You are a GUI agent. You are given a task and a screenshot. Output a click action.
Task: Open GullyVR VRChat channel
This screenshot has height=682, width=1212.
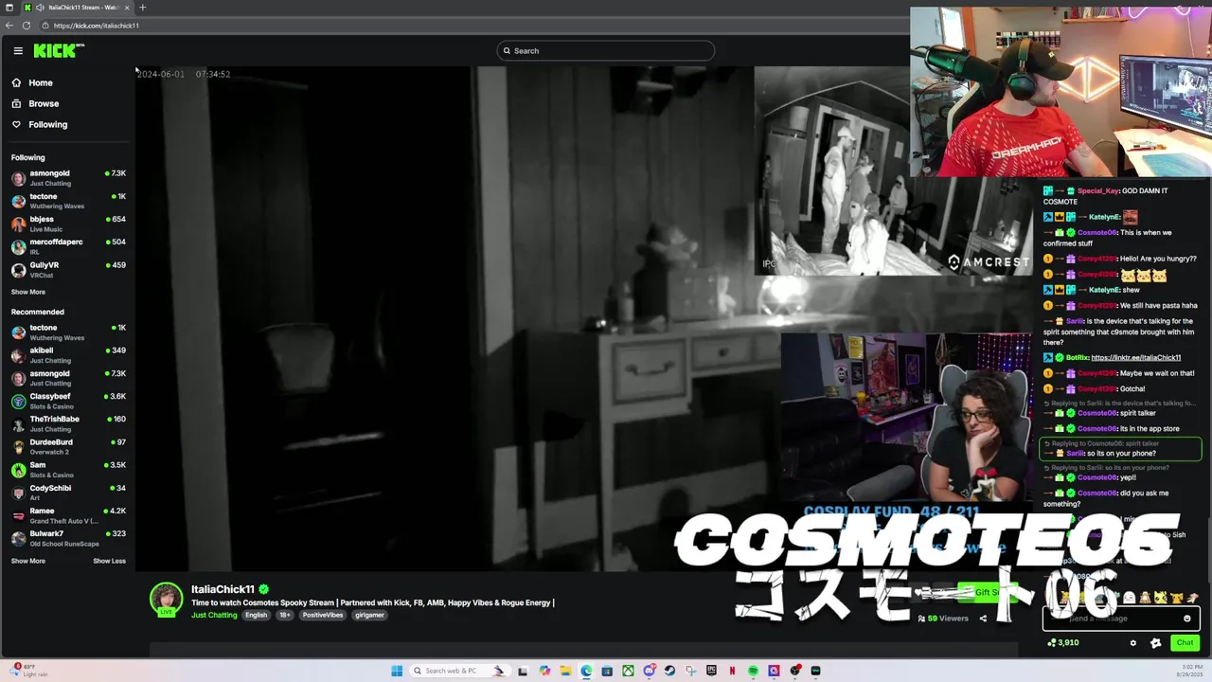pos(68,270)
